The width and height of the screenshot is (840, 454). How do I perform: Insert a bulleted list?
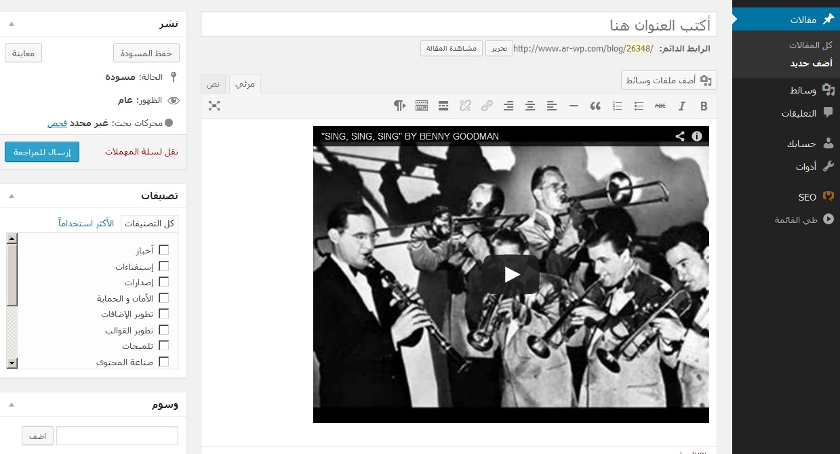[639, 106]
